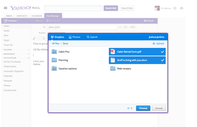
Task: Navigate to All files breadcrumb
Action: click(x=56, y=43)
